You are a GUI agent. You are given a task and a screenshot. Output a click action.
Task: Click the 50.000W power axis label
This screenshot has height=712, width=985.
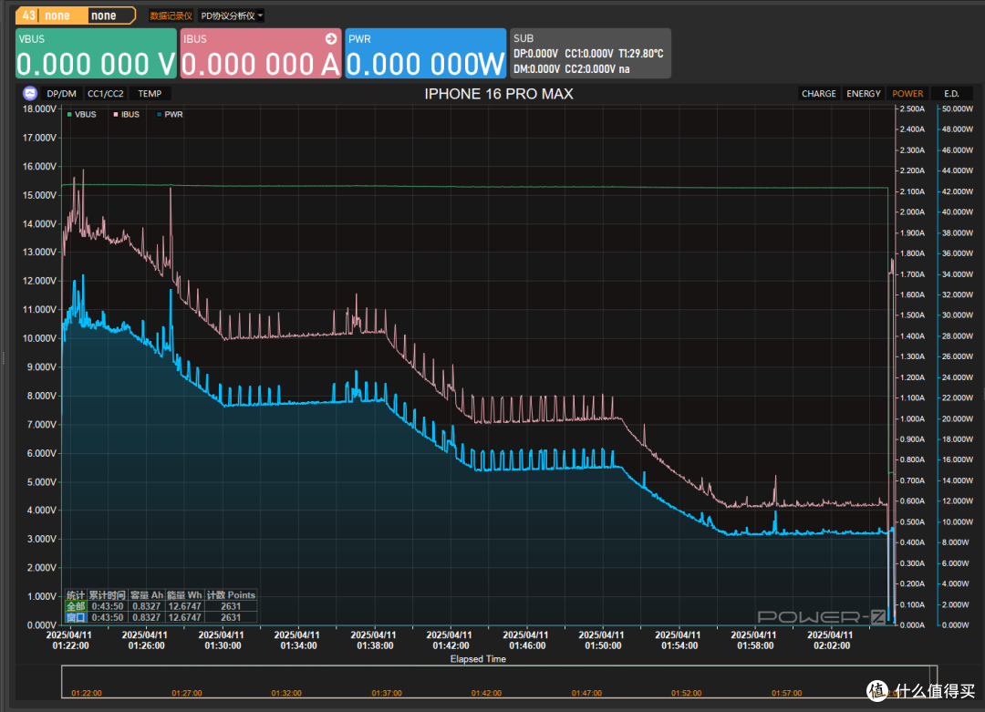[x=958, y=108]
